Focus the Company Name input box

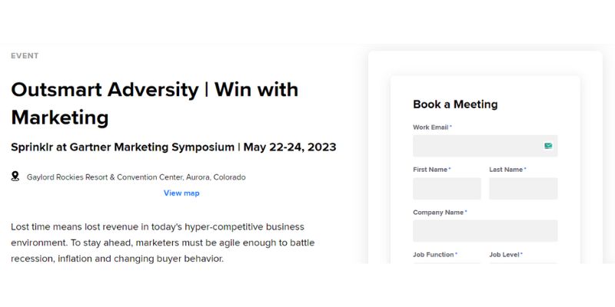click(485, 231)
